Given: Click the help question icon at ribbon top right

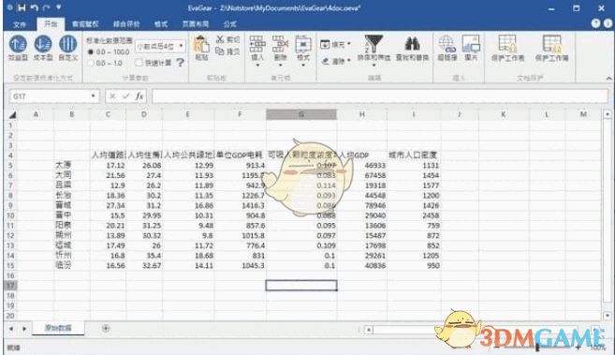Looking at the screenshot, I should coord(595,23).
